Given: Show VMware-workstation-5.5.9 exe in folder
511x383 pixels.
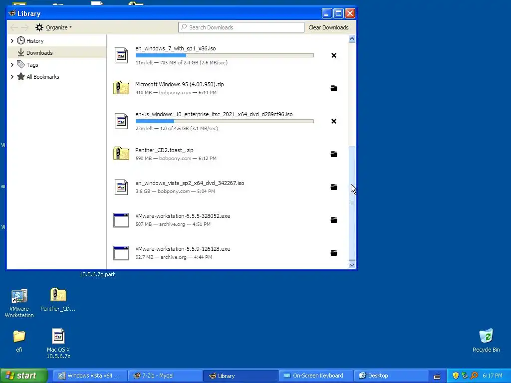Looking at the screenshot, I should pos(334,253).
